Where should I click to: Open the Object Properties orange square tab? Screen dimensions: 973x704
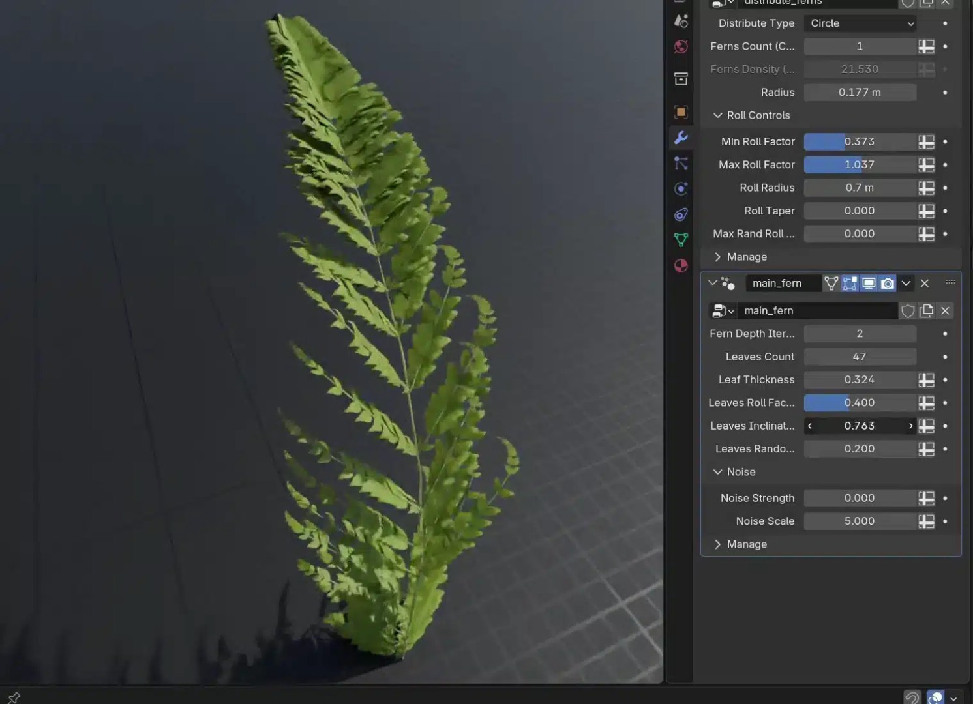coord(680,111)
